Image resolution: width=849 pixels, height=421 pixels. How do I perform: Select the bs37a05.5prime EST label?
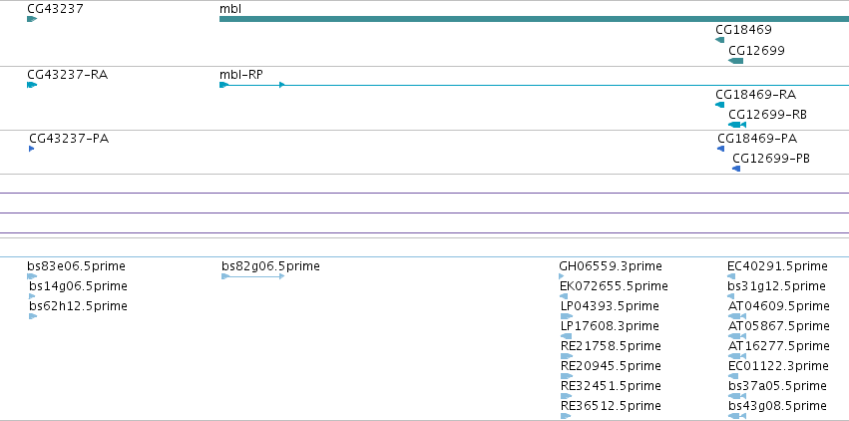[x=777, y=386]
